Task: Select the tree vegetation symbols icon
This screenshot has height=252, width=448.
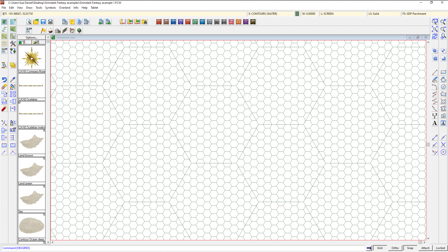Action: (79, 30)
